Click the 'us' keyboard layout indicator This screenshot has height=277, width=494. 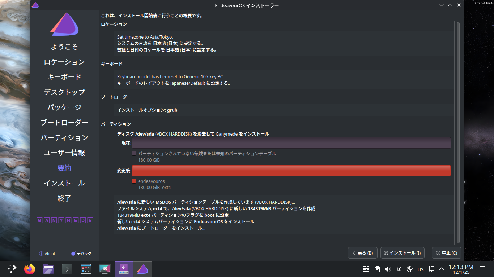click(421, 269)
